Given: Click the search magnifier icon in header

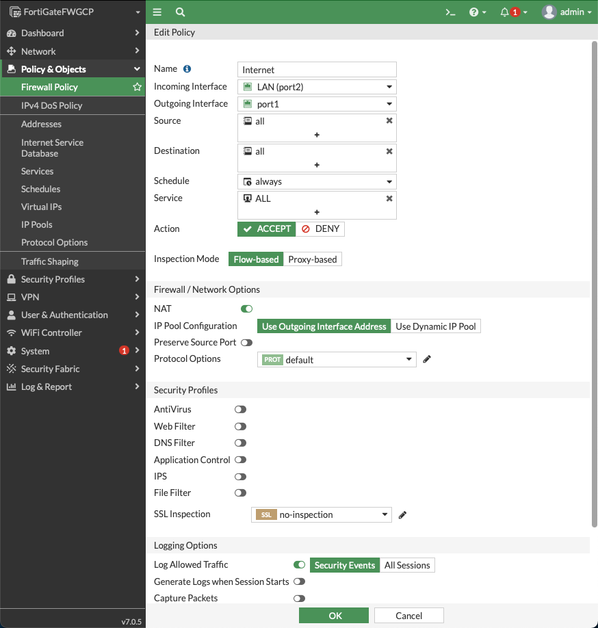Looking at the screenshot, I should pyautogui.click(x=180, y=12).
